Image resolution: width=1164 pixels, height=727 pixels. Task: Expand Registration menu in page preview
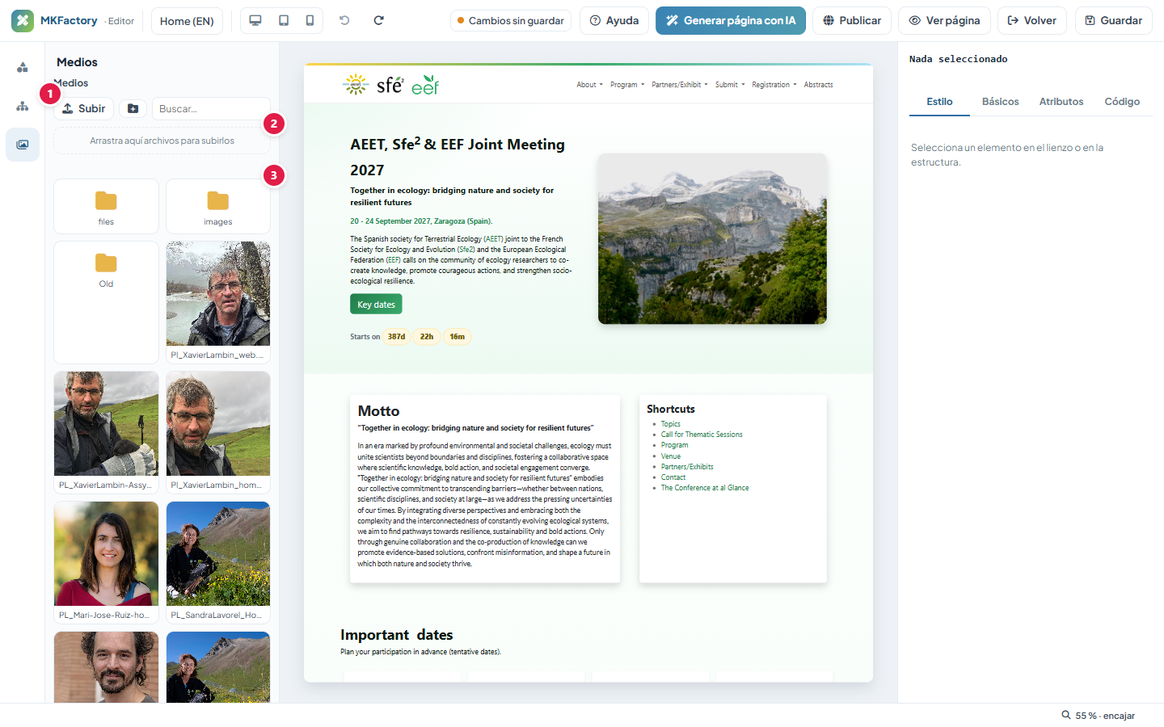774,85
